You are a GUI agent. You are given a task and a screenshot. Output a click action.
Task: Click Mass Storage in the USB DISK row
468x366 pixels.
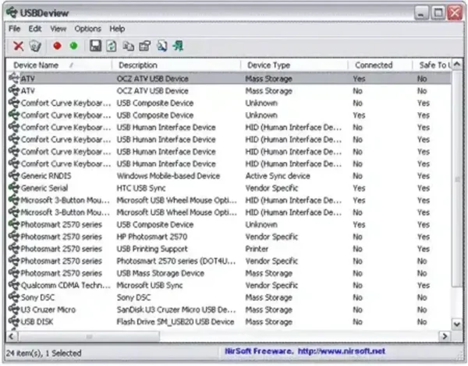click(268, 322)
